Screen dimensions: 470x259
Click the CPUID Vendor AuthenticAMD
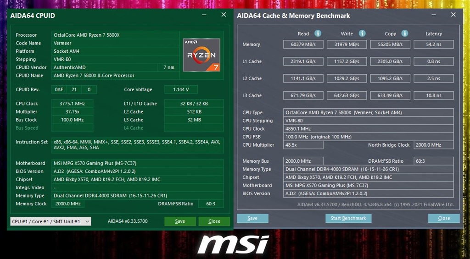coord(104,67)
